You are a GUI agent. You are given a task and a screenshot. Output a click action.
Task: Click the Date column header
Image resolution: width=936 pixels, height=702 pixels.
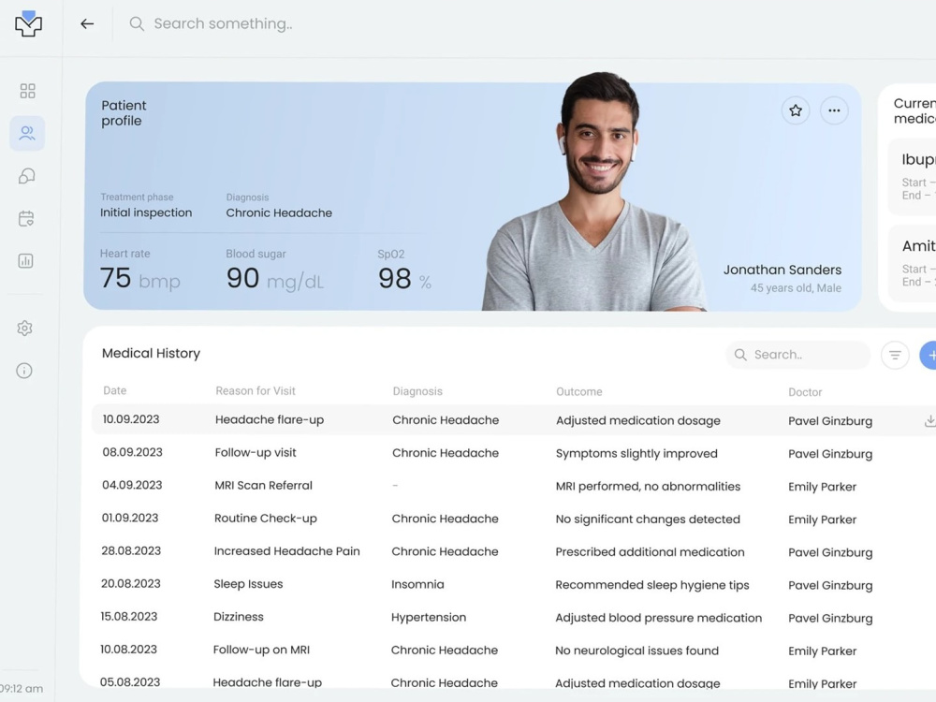click(114, 390)
